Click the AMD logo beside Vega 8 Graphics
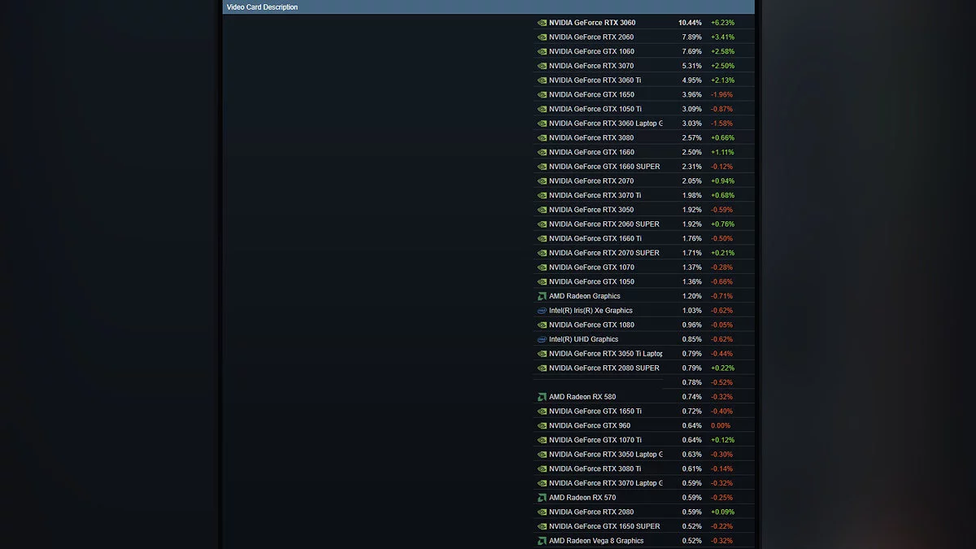The height and width of the screenshot is (549, 976). (x=542, y=541)
